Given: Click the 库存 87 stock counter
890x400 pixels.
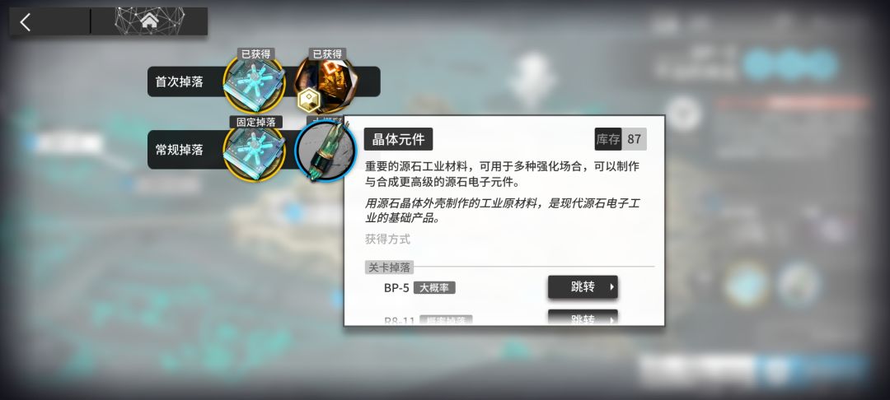Looking at the screenshot, I should [621, 139].
